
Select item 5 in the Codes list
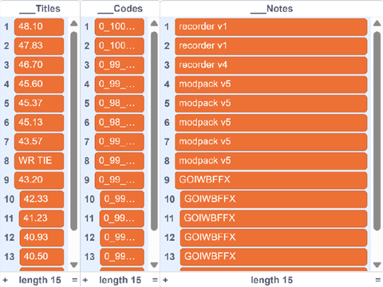click(120, 104)
